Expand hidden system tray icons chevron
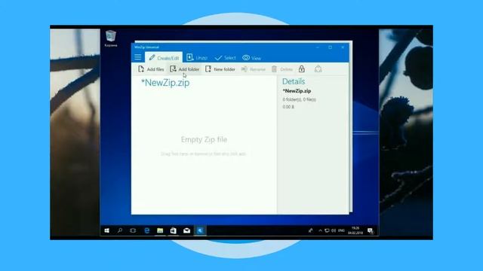Screen dimensions: 483x271 (x=320, y=230)
